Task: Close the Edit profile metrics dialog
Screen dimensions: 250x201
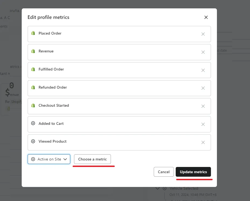Action: pos(206,17)
